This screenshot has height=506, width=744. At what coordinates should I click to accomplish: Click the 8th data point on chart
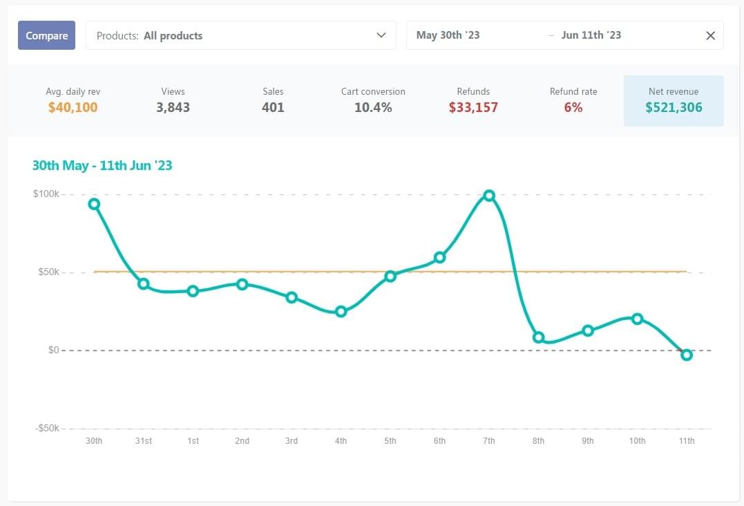click(538, 337)
